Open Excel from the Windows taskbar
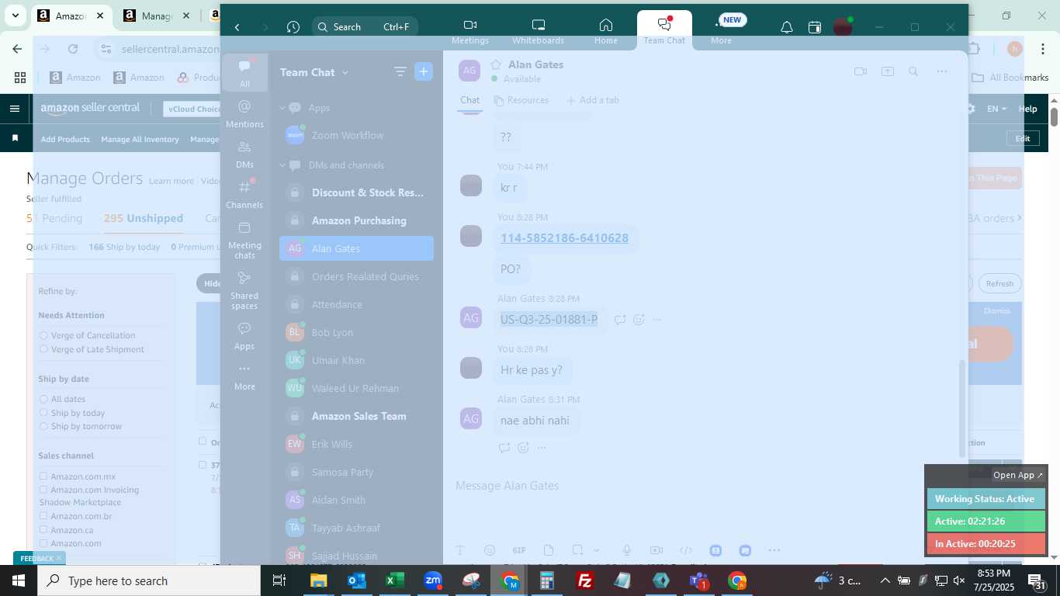 coord(394,580)
